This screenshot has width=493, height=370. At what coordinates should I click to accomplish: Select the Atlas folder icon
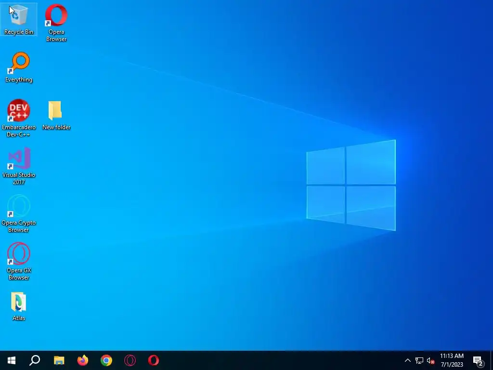pos(19,306)
